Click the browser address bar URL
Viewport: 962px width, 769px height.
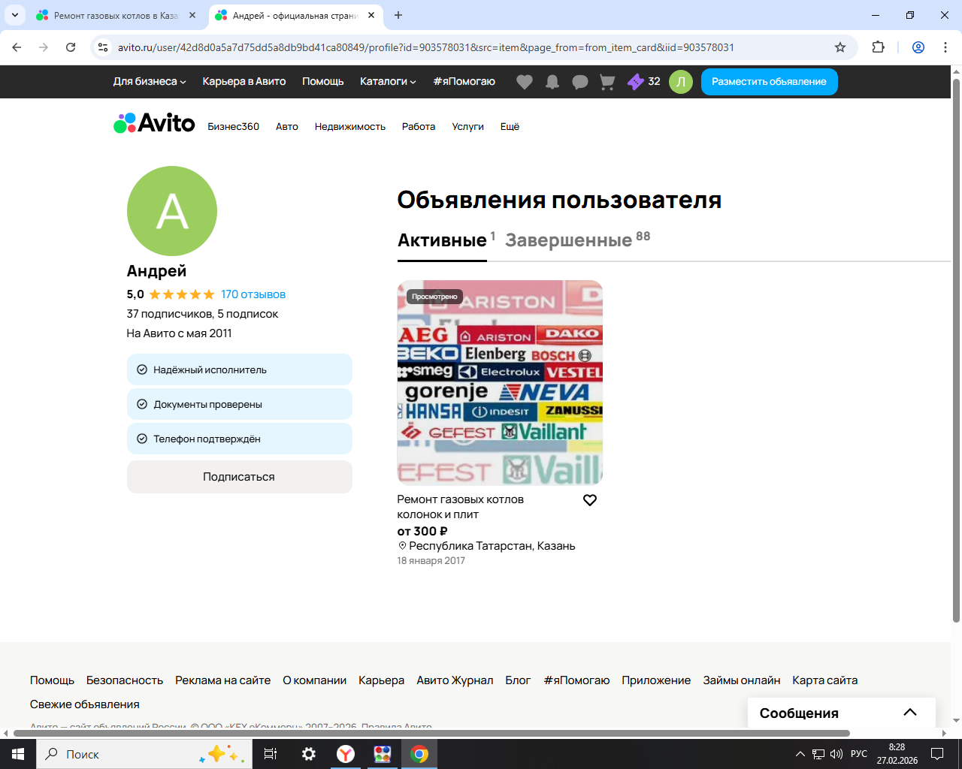[x=426, y=47]
